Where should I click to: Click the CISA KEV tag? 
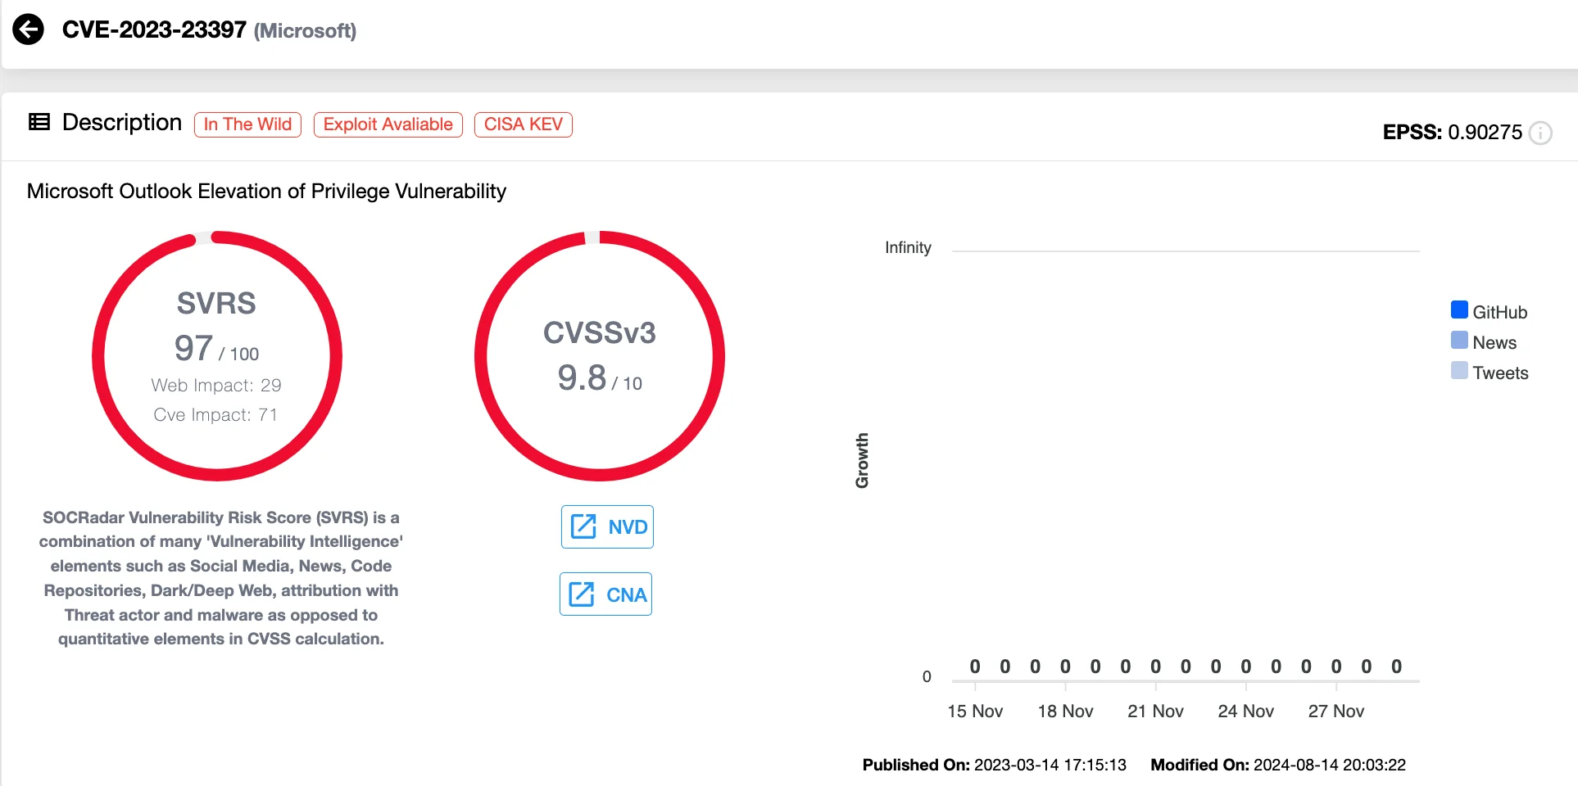(524, 124)
